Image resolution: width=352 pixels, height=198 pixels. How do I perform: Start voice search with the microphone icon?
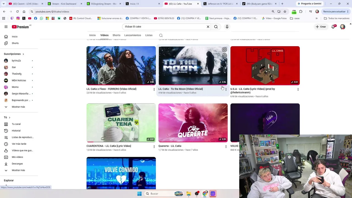click(227, 27)
